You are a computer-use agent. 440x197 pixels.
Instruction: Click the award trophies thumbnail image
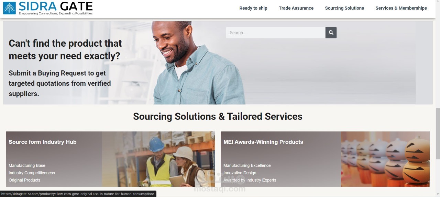point(385,159)
